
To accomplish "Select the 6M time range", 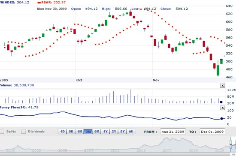I will [x=97, y=132].
